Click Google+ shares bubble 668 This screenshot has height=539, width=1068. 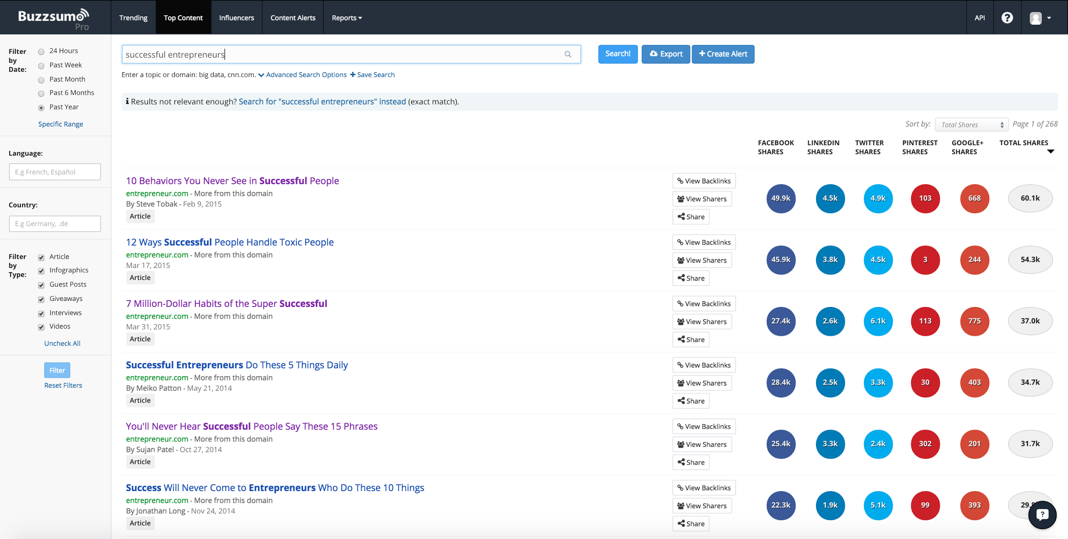click(x=974, y=198)
